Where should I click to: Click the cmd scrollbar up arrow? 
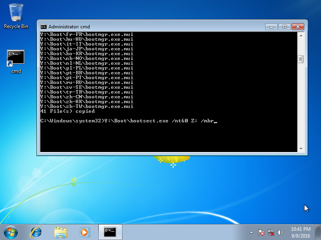coord(301,36)
